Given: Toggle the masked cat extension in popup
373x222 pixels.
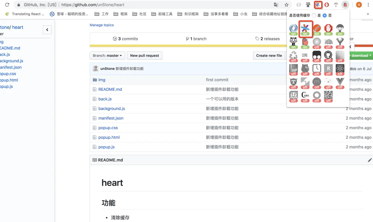Looking at the screenshot, I should pos(293,43).
